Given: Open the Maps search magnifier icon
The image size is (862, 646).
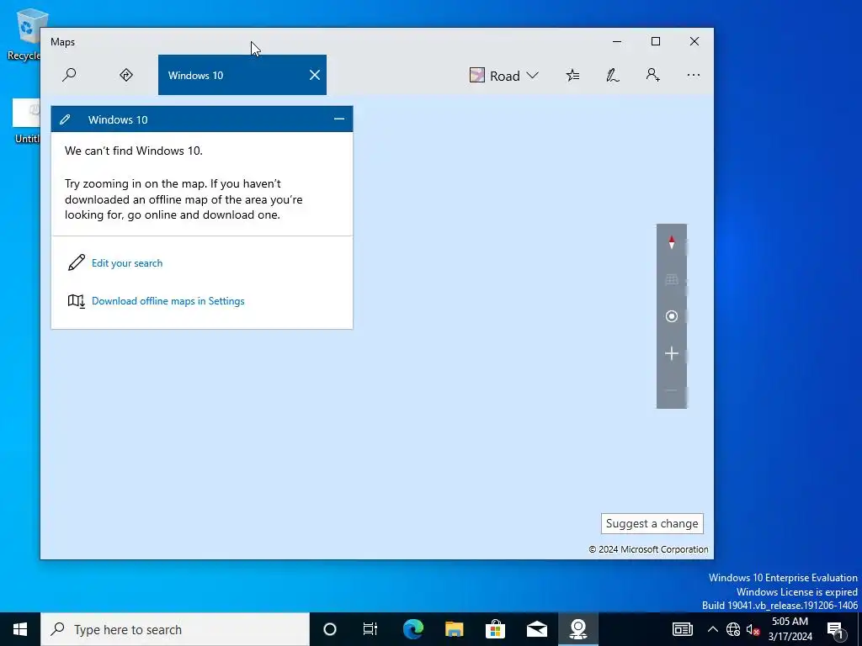Looking at the screenshot, I should click(69, 75).
